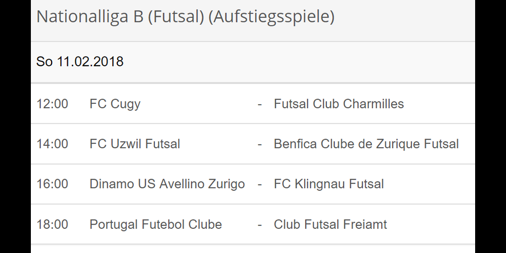Click the 12:00 kickoff time
This screenshot has width=506, height=253.
pyautogui.click(x=52, y=104)
